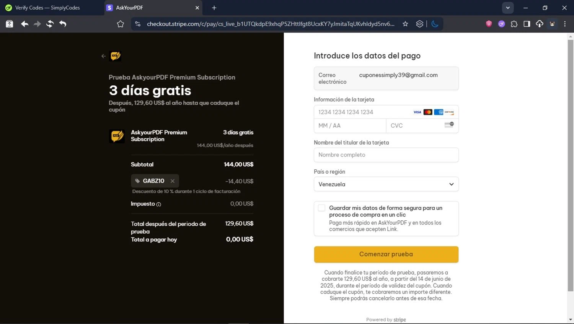Click the Introduce los datos del pago heading
The image size is (574, 324).
click(x=367, y=56)
